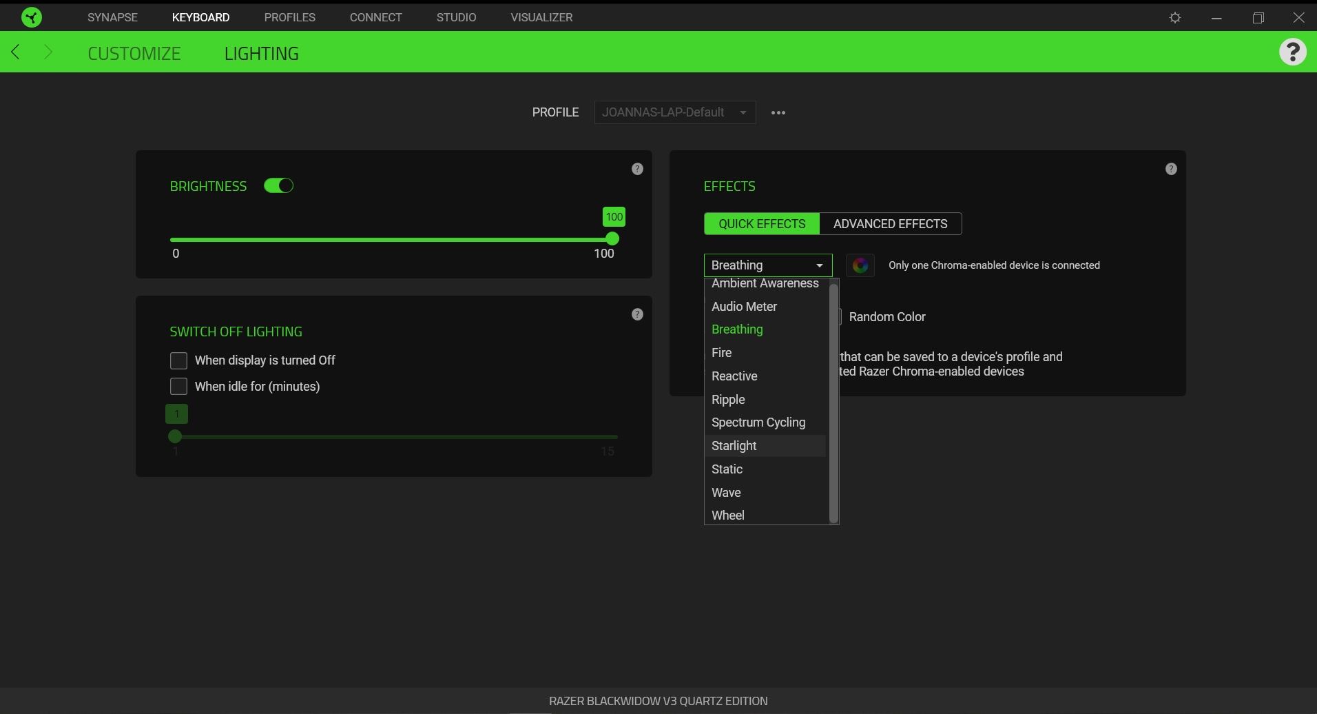The height and width of the screenshot is (714, 1317).
Task: Open the SYNAPSE tab
Action: pos(112,17)
